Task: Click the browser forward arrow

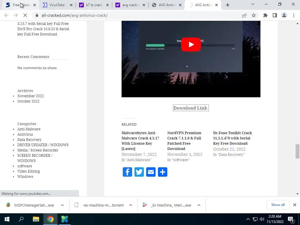Action: [x=16, y=15]
